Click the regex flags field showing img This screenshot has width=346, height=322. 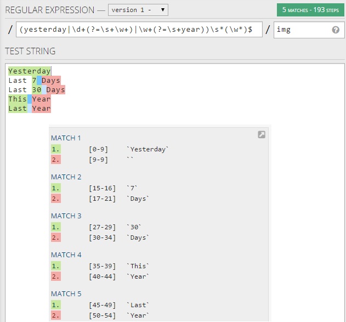pyautogui.click(x=309, y=30)
